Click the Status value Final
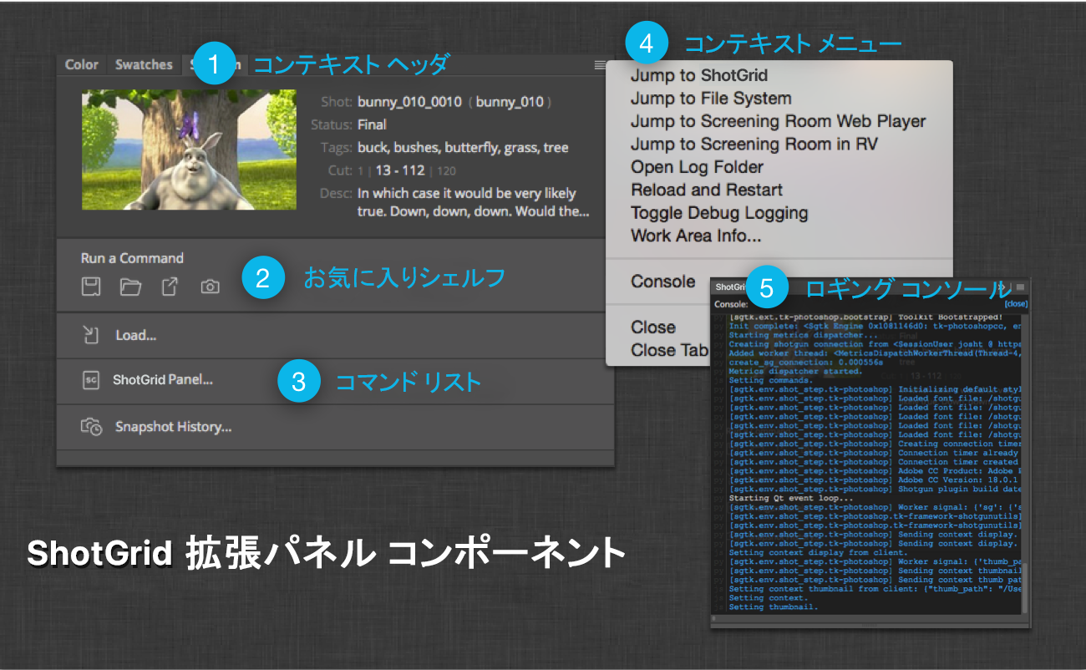Image resolution: width=1086 pixels, height=670 pixels. [x=372, y=124]
